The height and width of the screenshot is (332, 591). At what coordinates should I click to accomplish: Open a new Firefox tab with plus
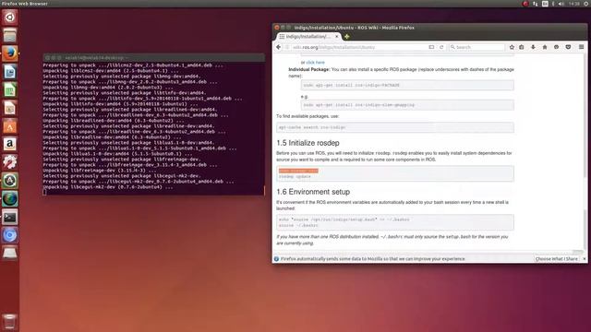(x=347, y=37)
